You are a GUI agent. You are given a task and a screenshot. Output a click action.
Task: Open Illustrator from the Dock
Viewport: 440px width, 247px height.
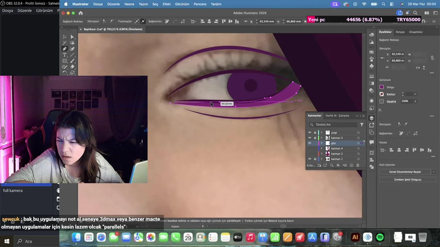(x=355, y=237)
